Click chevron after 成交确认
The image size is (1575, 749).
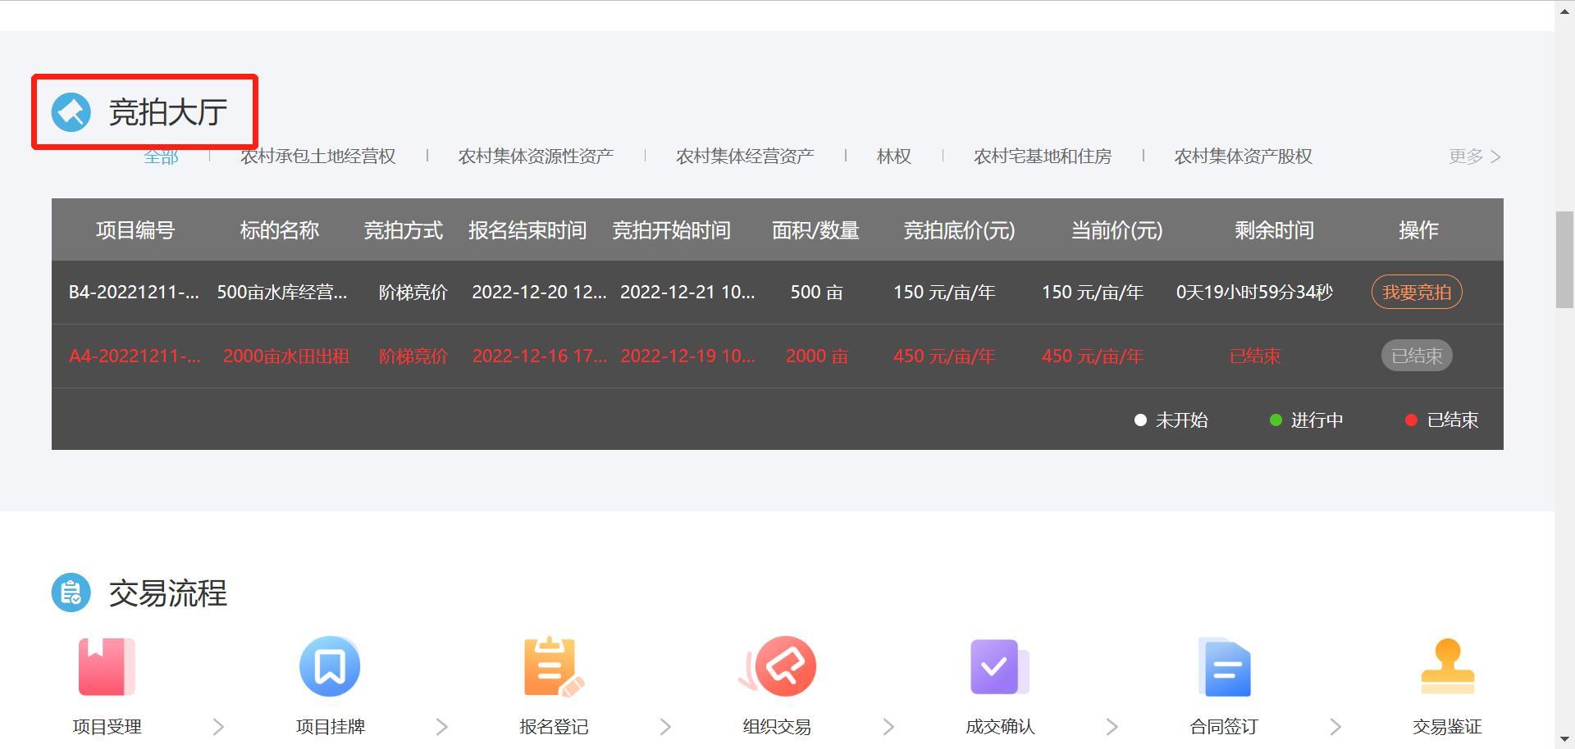pyautogui.click(x=1112, y=727)
